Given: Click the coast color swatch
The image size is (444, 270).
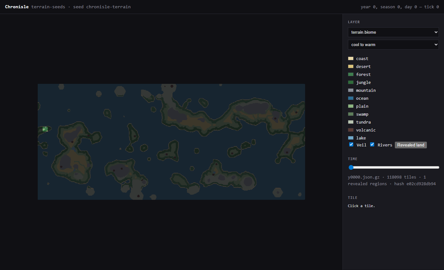Looking at the screenshot, I should 351,58.
